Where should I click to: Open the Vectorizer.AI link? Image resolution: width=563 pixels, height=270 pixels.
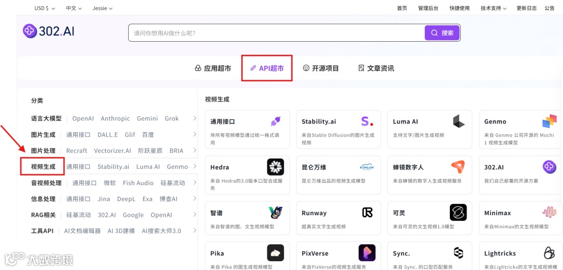[113, 151]
